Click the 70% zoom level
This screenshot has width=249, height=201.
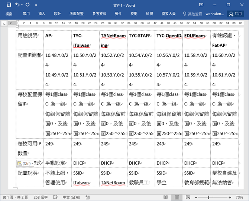pos(239,197)
